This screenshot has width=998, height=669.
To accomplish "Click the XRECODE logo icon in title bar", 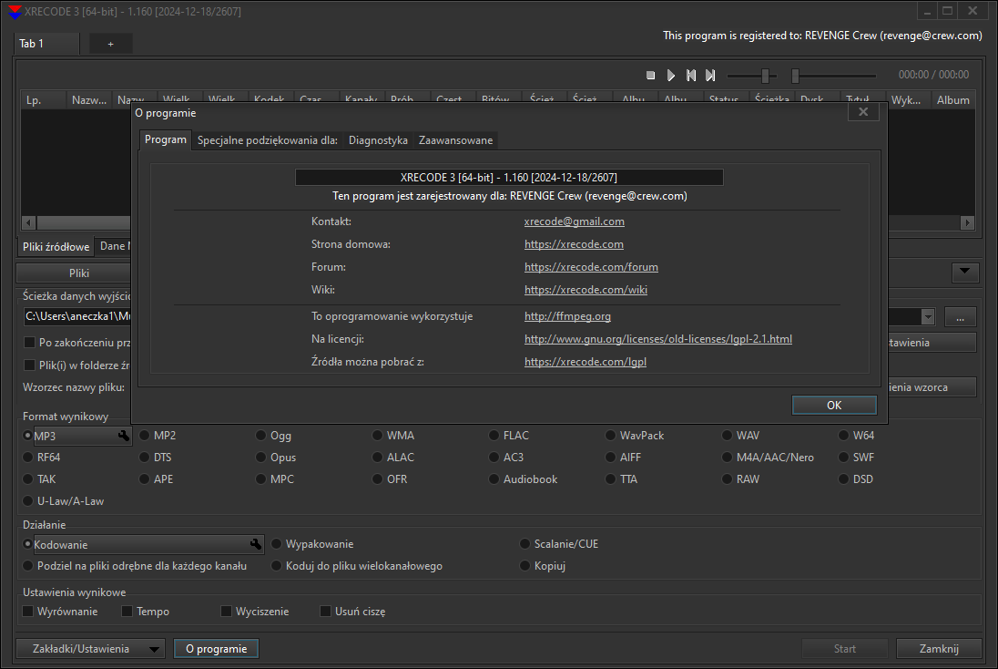I will point(14,12).
